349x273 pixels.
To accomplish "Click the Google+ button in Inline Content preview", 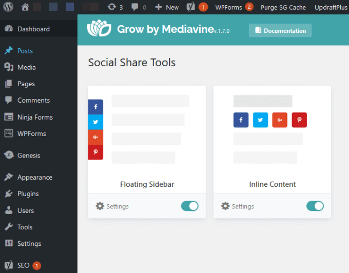I will pos(280,120).
